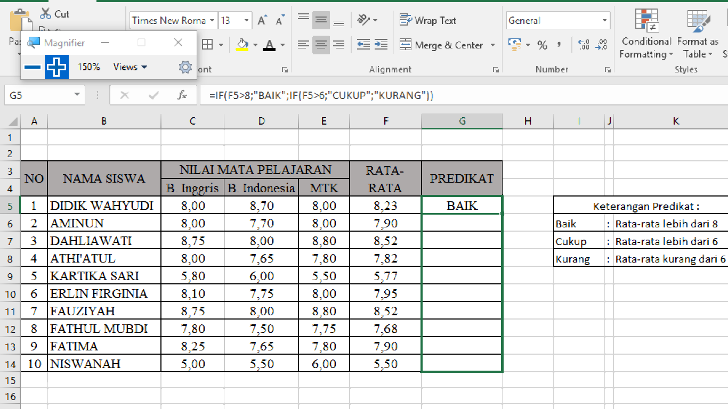
Task: Open the Name Box dropdown
Action: pos(77,95)
